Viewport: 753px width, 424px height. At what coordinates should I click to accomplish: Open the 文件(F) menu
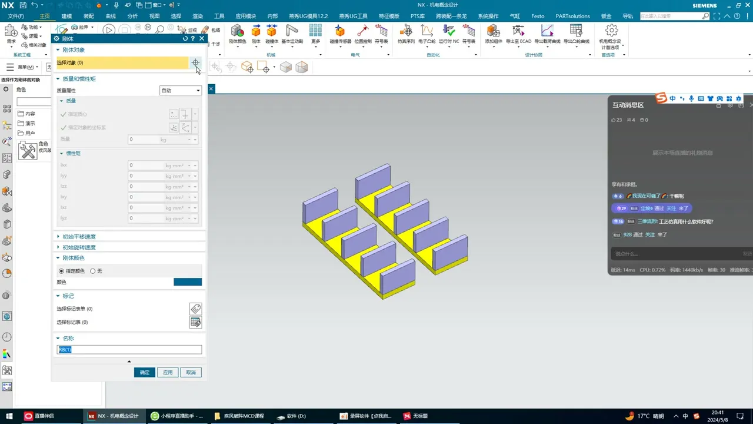pos(16,16)
